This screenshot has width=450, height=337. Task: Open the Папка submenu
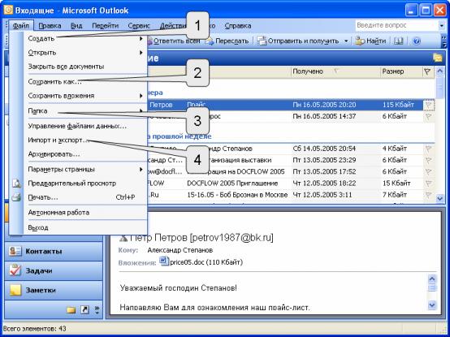pos(85,111)
